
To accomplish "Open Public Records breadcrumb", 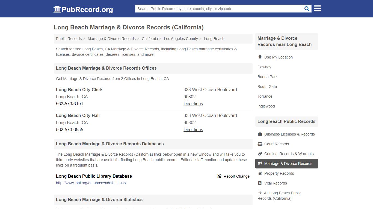I will coord(69,39).
